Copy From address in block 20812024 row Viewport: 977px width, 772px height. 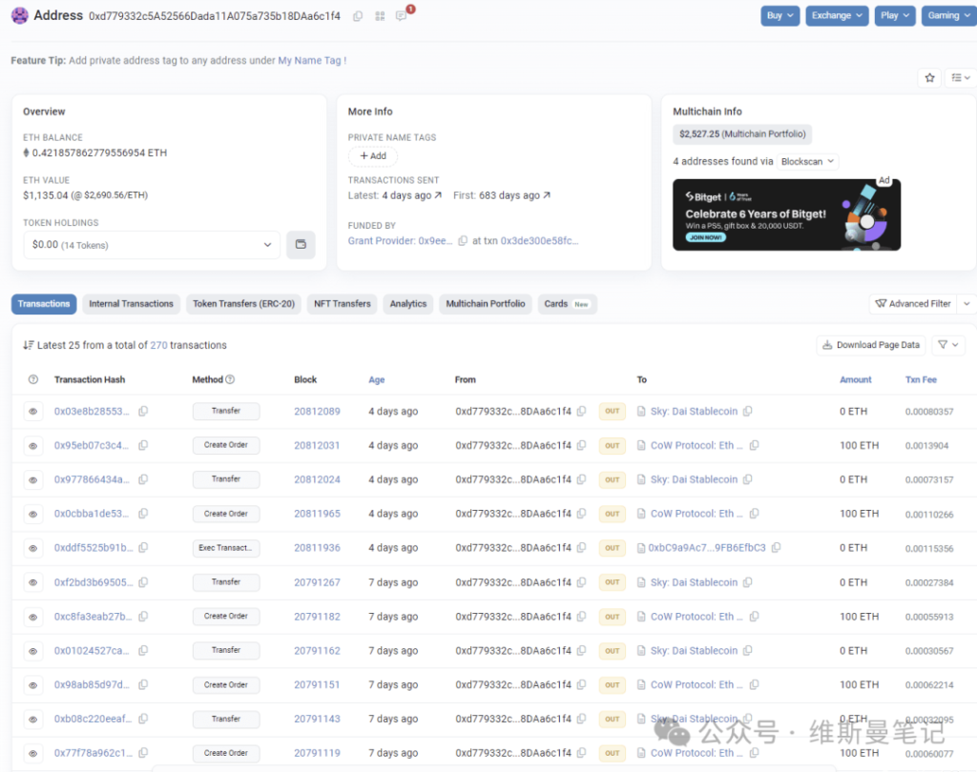click(581, 479)
